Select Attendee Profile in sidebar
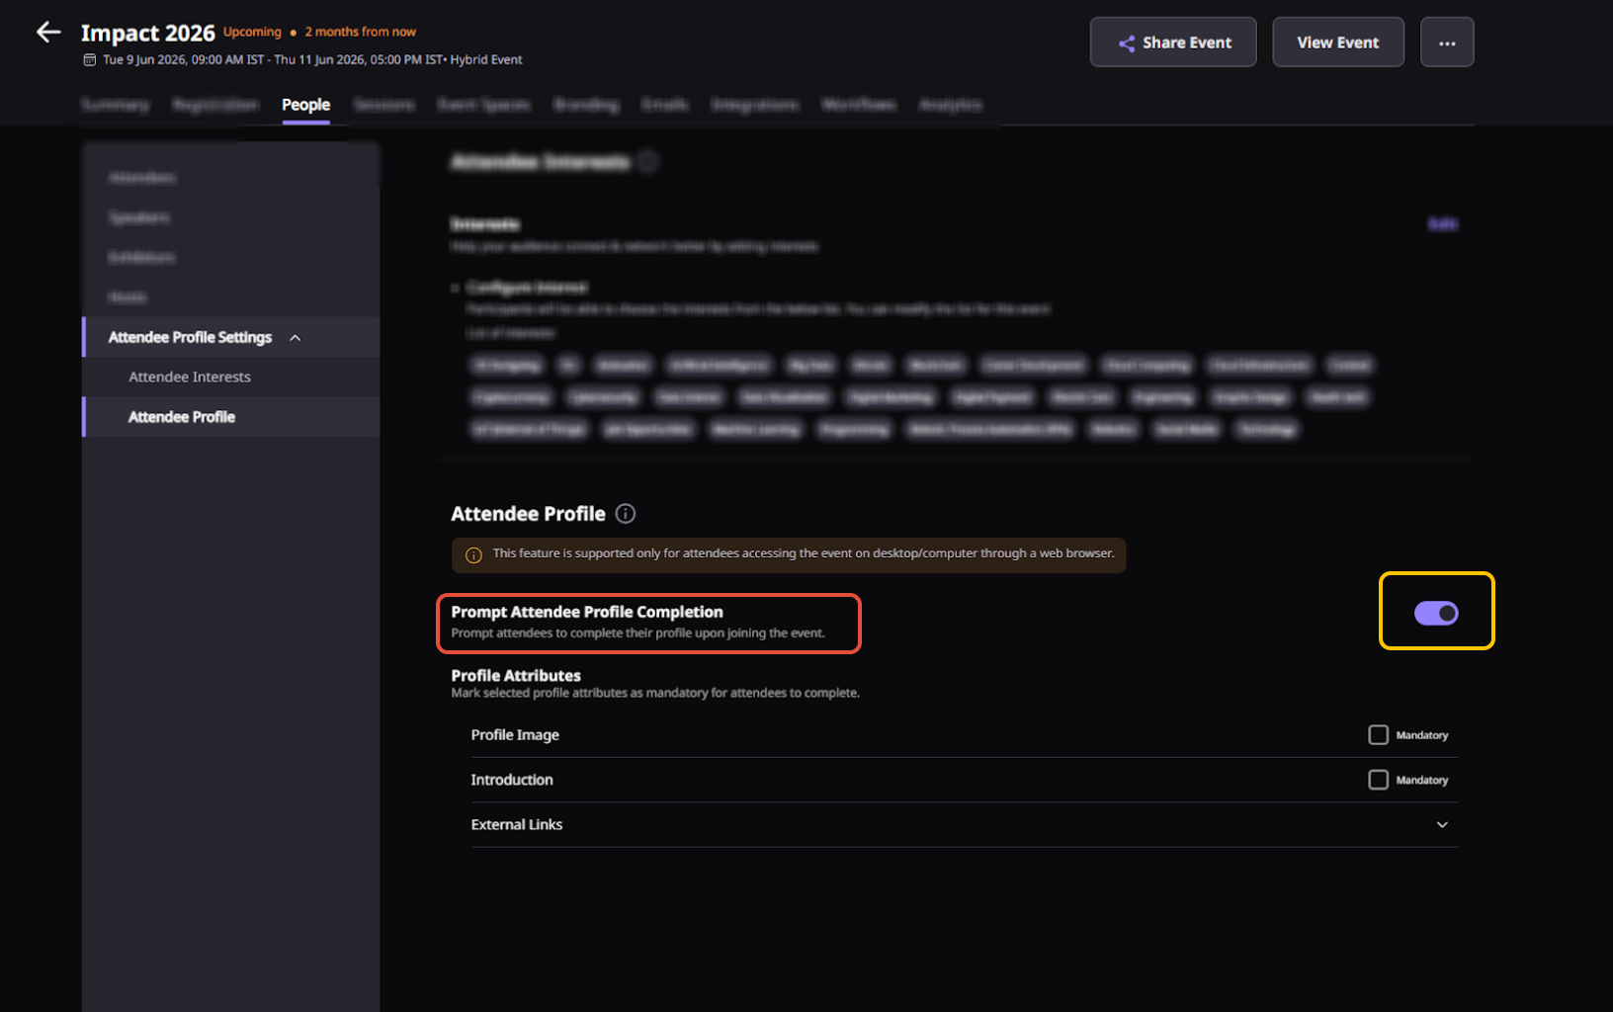1613x1012 pixels. (182, 417)
